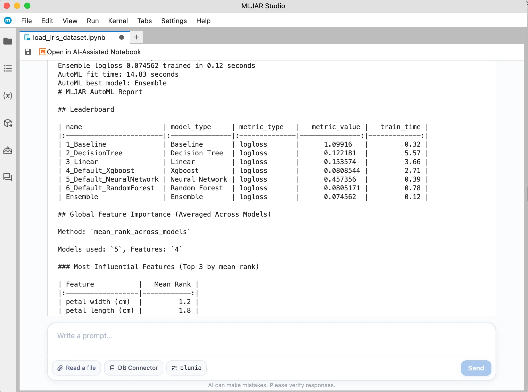Click the macOS green fullscreen window button
Image resolution: width=528 pixels, height=392 pixels.
pos(27,6)
